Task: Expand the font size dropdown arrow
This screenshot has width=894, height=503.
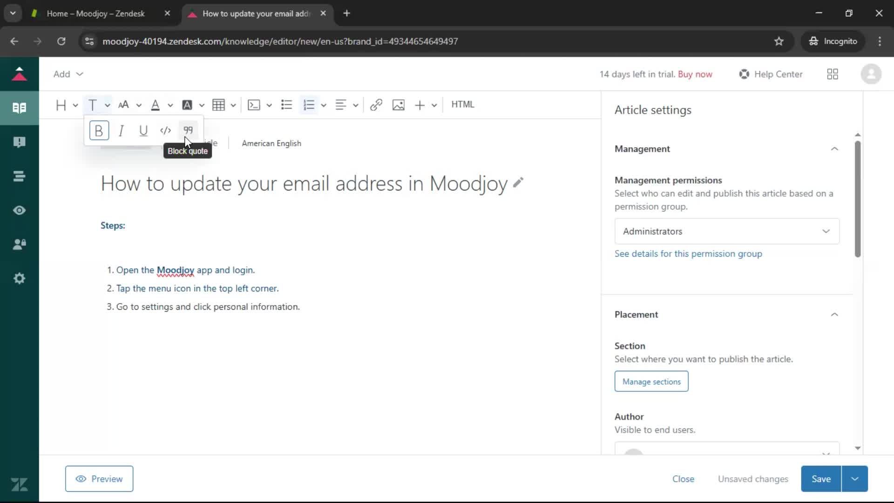Action: [139, 105]
